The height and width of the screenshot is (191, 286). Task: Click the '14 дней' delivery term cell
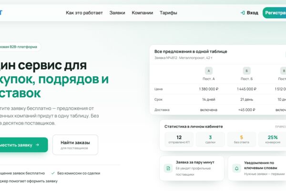(x=209, y=99)
